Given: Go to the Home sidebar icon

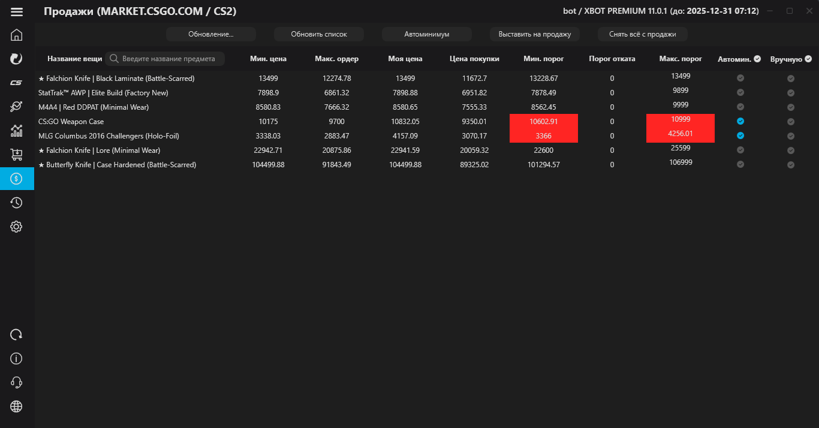Looking at the screenshot, I should [x=17, y=35].
